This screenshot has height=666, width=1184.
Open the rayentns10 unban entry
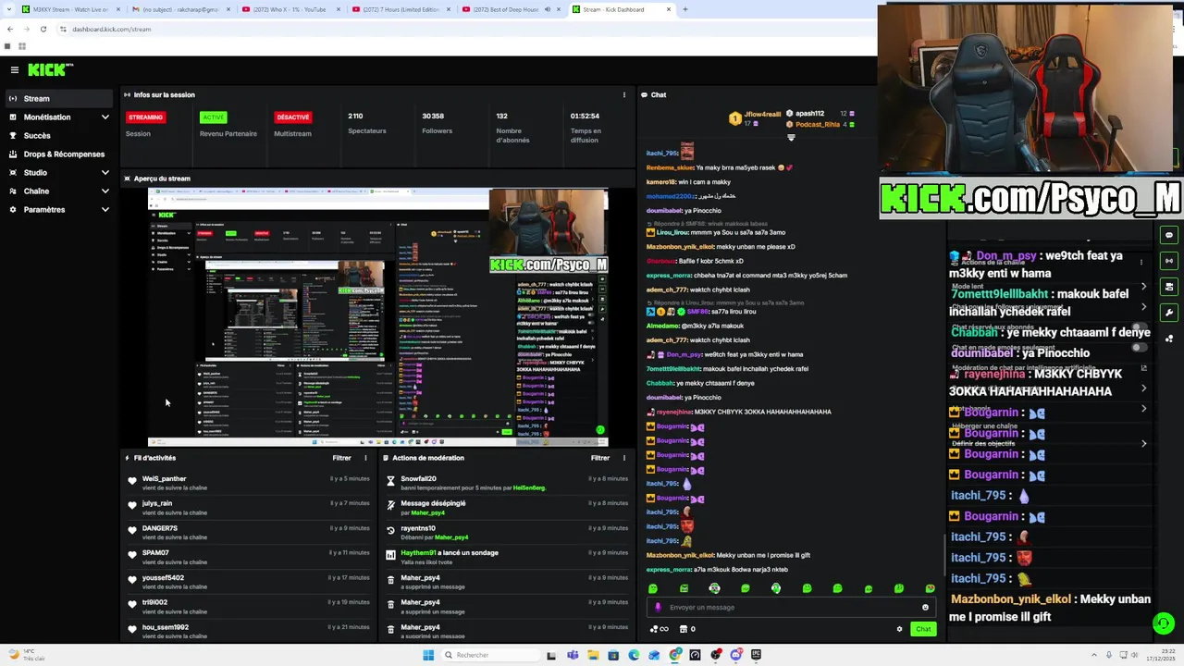pos(507,533)
